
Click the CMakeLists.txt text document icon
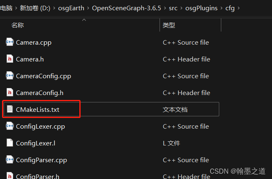coord(10,109)
